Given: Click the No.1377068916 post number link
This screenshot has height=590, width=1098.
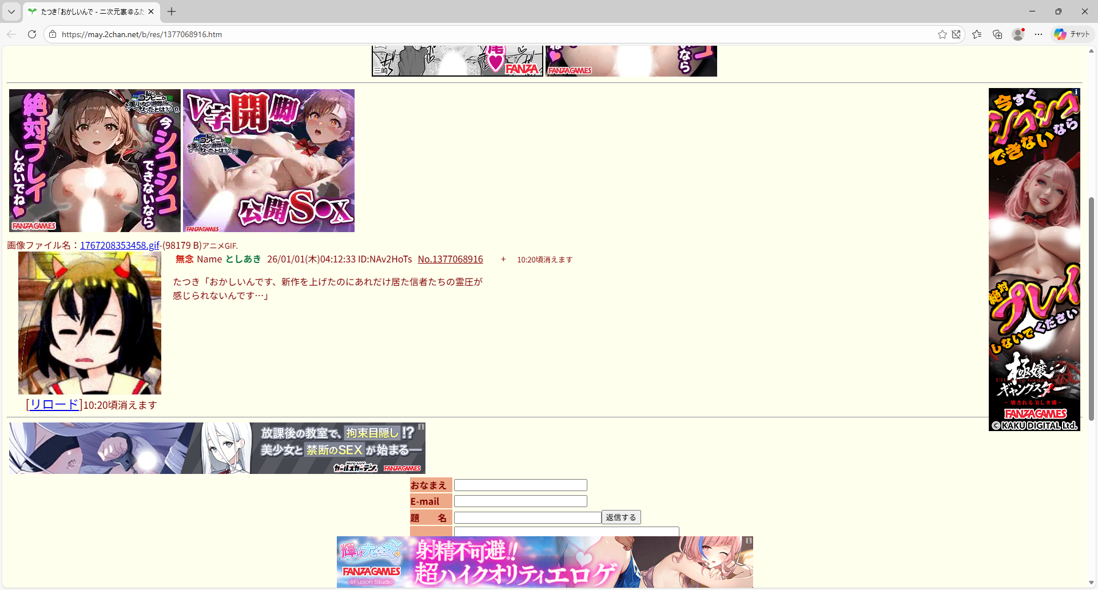Looking at the screenshot, I should click(450, 259).
